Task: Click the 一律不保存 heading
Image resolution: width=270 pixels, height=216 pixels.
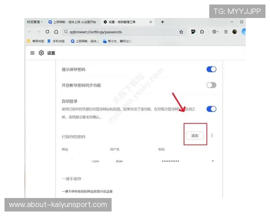Action: 72,179
